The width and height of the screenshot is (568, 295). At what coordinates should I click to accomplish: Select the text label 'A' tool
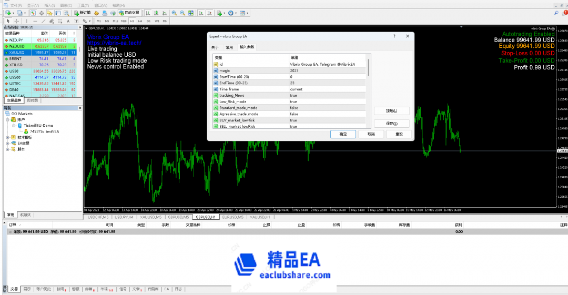pos(68,21)
